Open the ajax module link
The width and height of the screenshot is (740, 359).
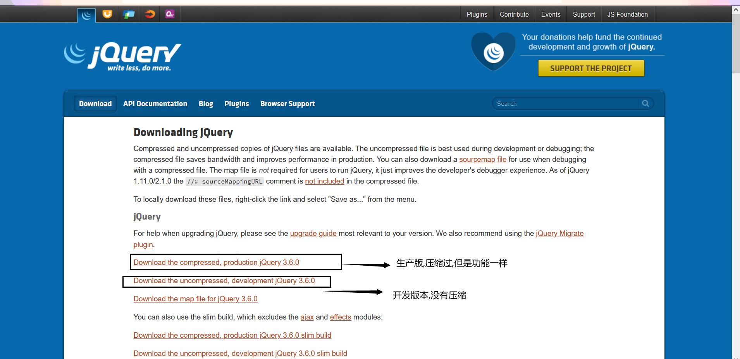pos(307,317)
